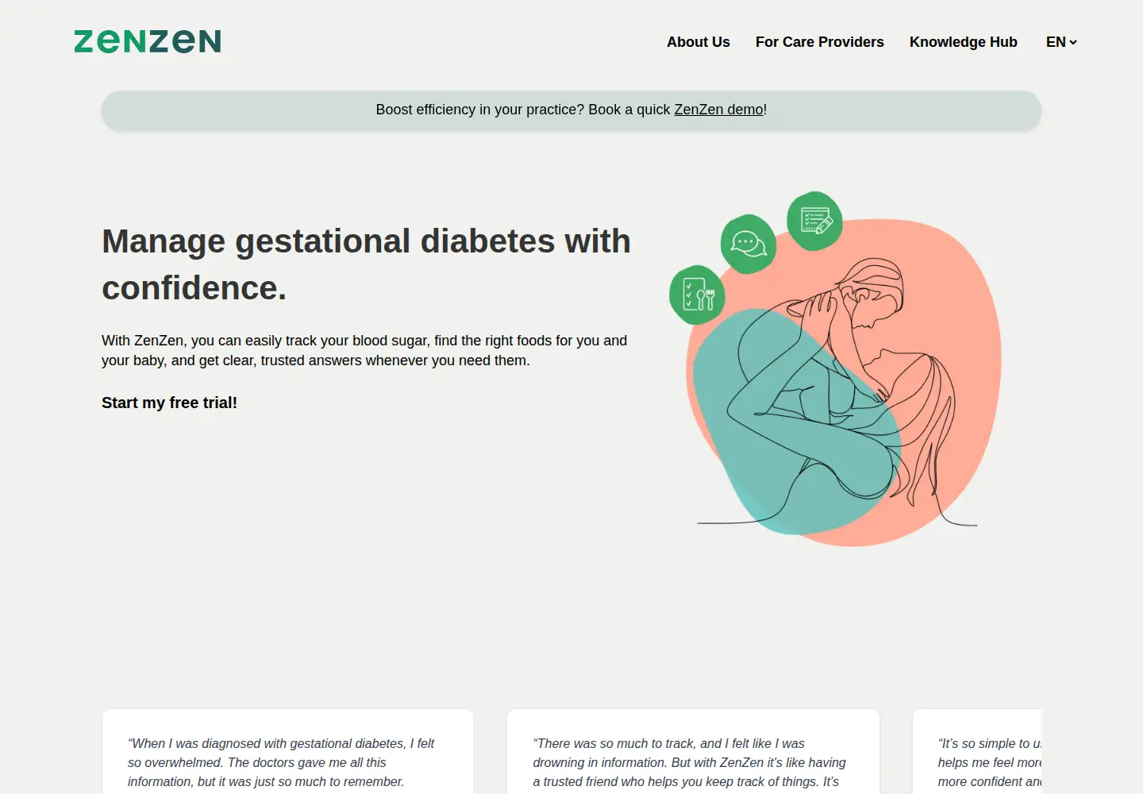
Task: Click the ZenZen logo
Action: tap(148, 41)
